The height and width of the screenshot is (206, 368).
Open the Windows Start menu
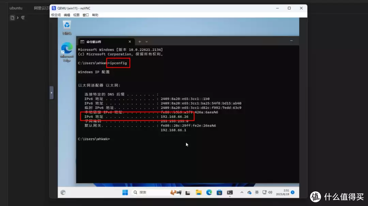(x=125, y=192)
